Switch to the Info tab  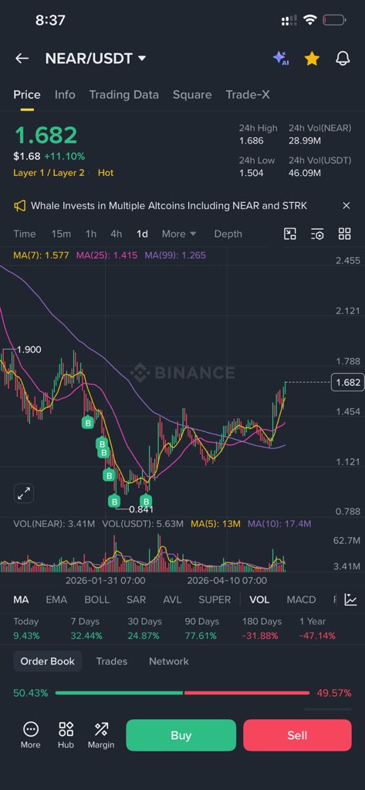(65, 95)
